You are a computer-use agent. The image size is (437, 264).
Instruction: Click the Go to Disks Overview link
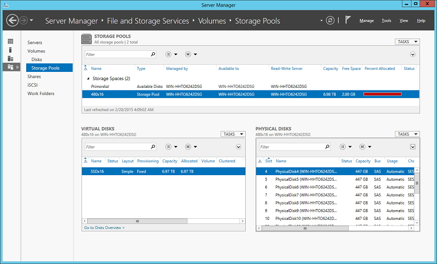point(104,228)
